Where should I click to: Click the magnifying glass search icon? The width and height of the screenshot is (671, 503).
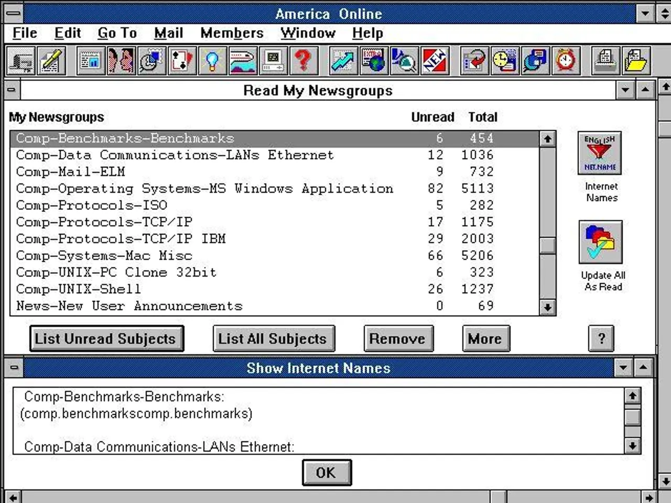pyautogui.click(x=404, y=61)
